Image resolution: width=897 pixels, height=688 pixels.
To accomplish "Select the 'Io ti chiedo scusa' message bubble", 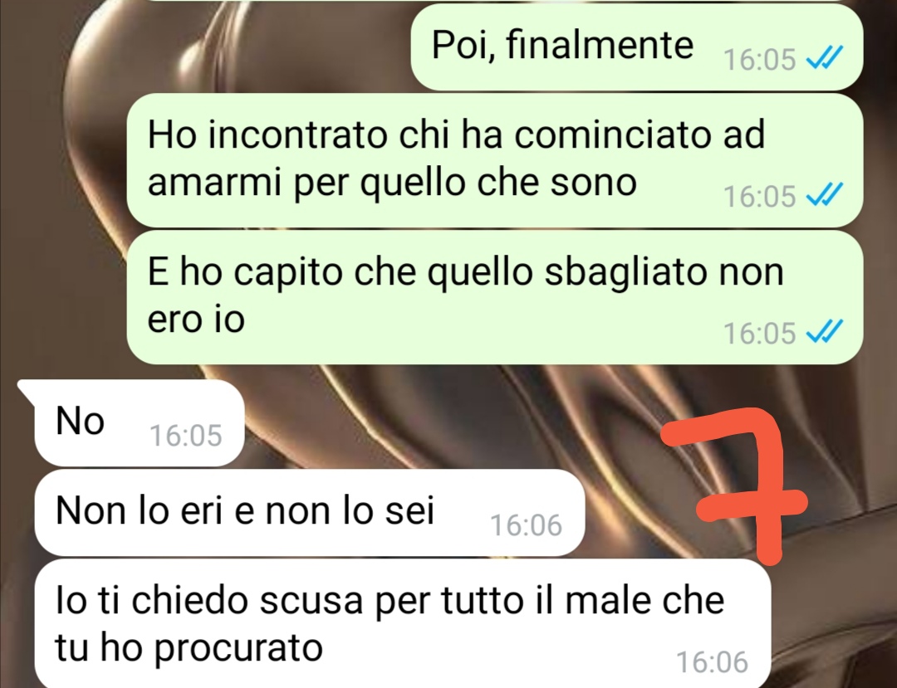I will tap(403, 623).
